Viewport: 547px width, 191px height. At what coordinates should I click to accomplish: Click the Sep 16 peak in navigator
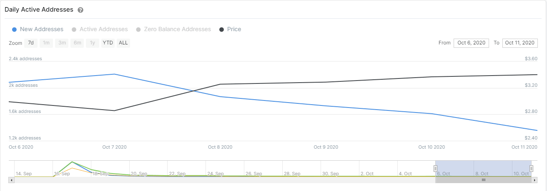click(73, 162)
